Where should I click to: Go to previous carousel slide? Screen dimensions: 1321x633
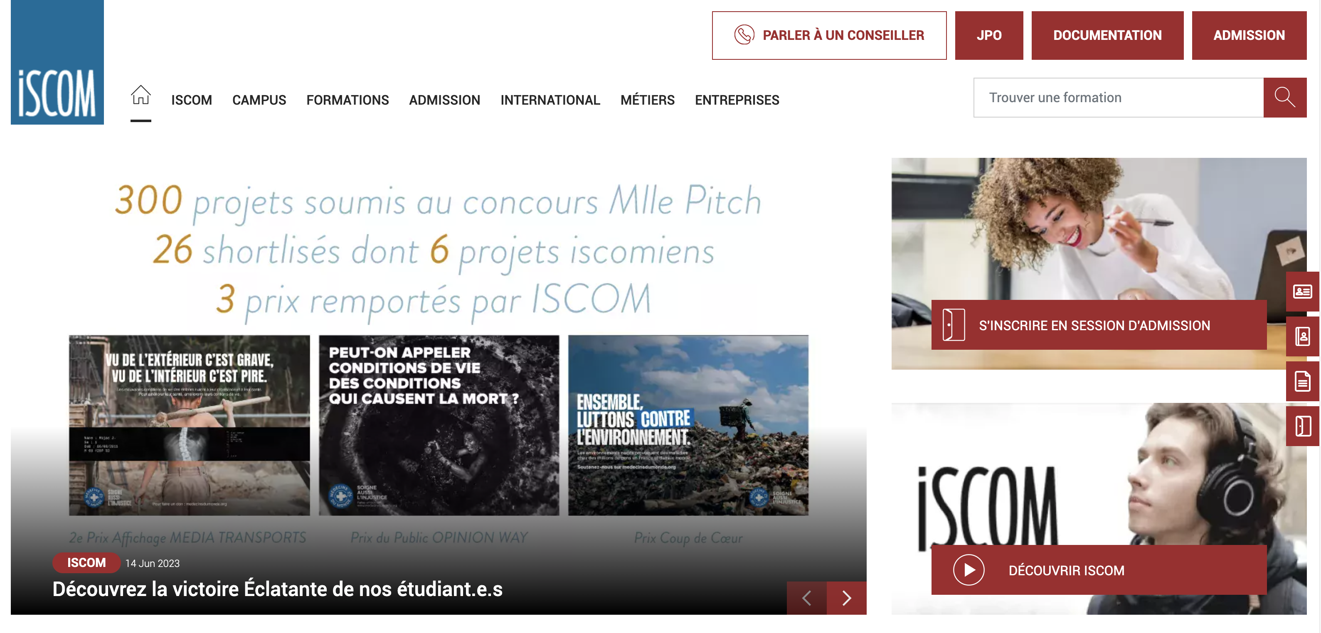click(x=807, y=598)
